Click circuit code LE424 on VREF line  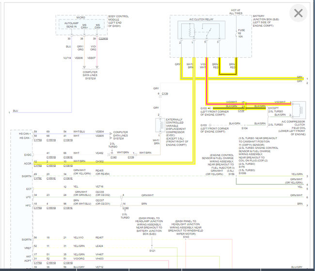99,246
